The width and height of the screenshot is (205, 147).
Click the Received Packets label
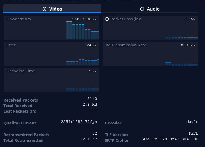pos(21,100)
